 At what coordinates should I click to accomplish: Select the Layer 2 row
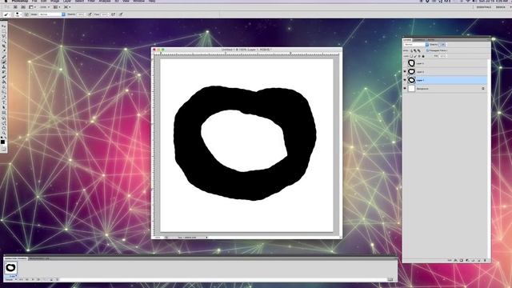445,71
